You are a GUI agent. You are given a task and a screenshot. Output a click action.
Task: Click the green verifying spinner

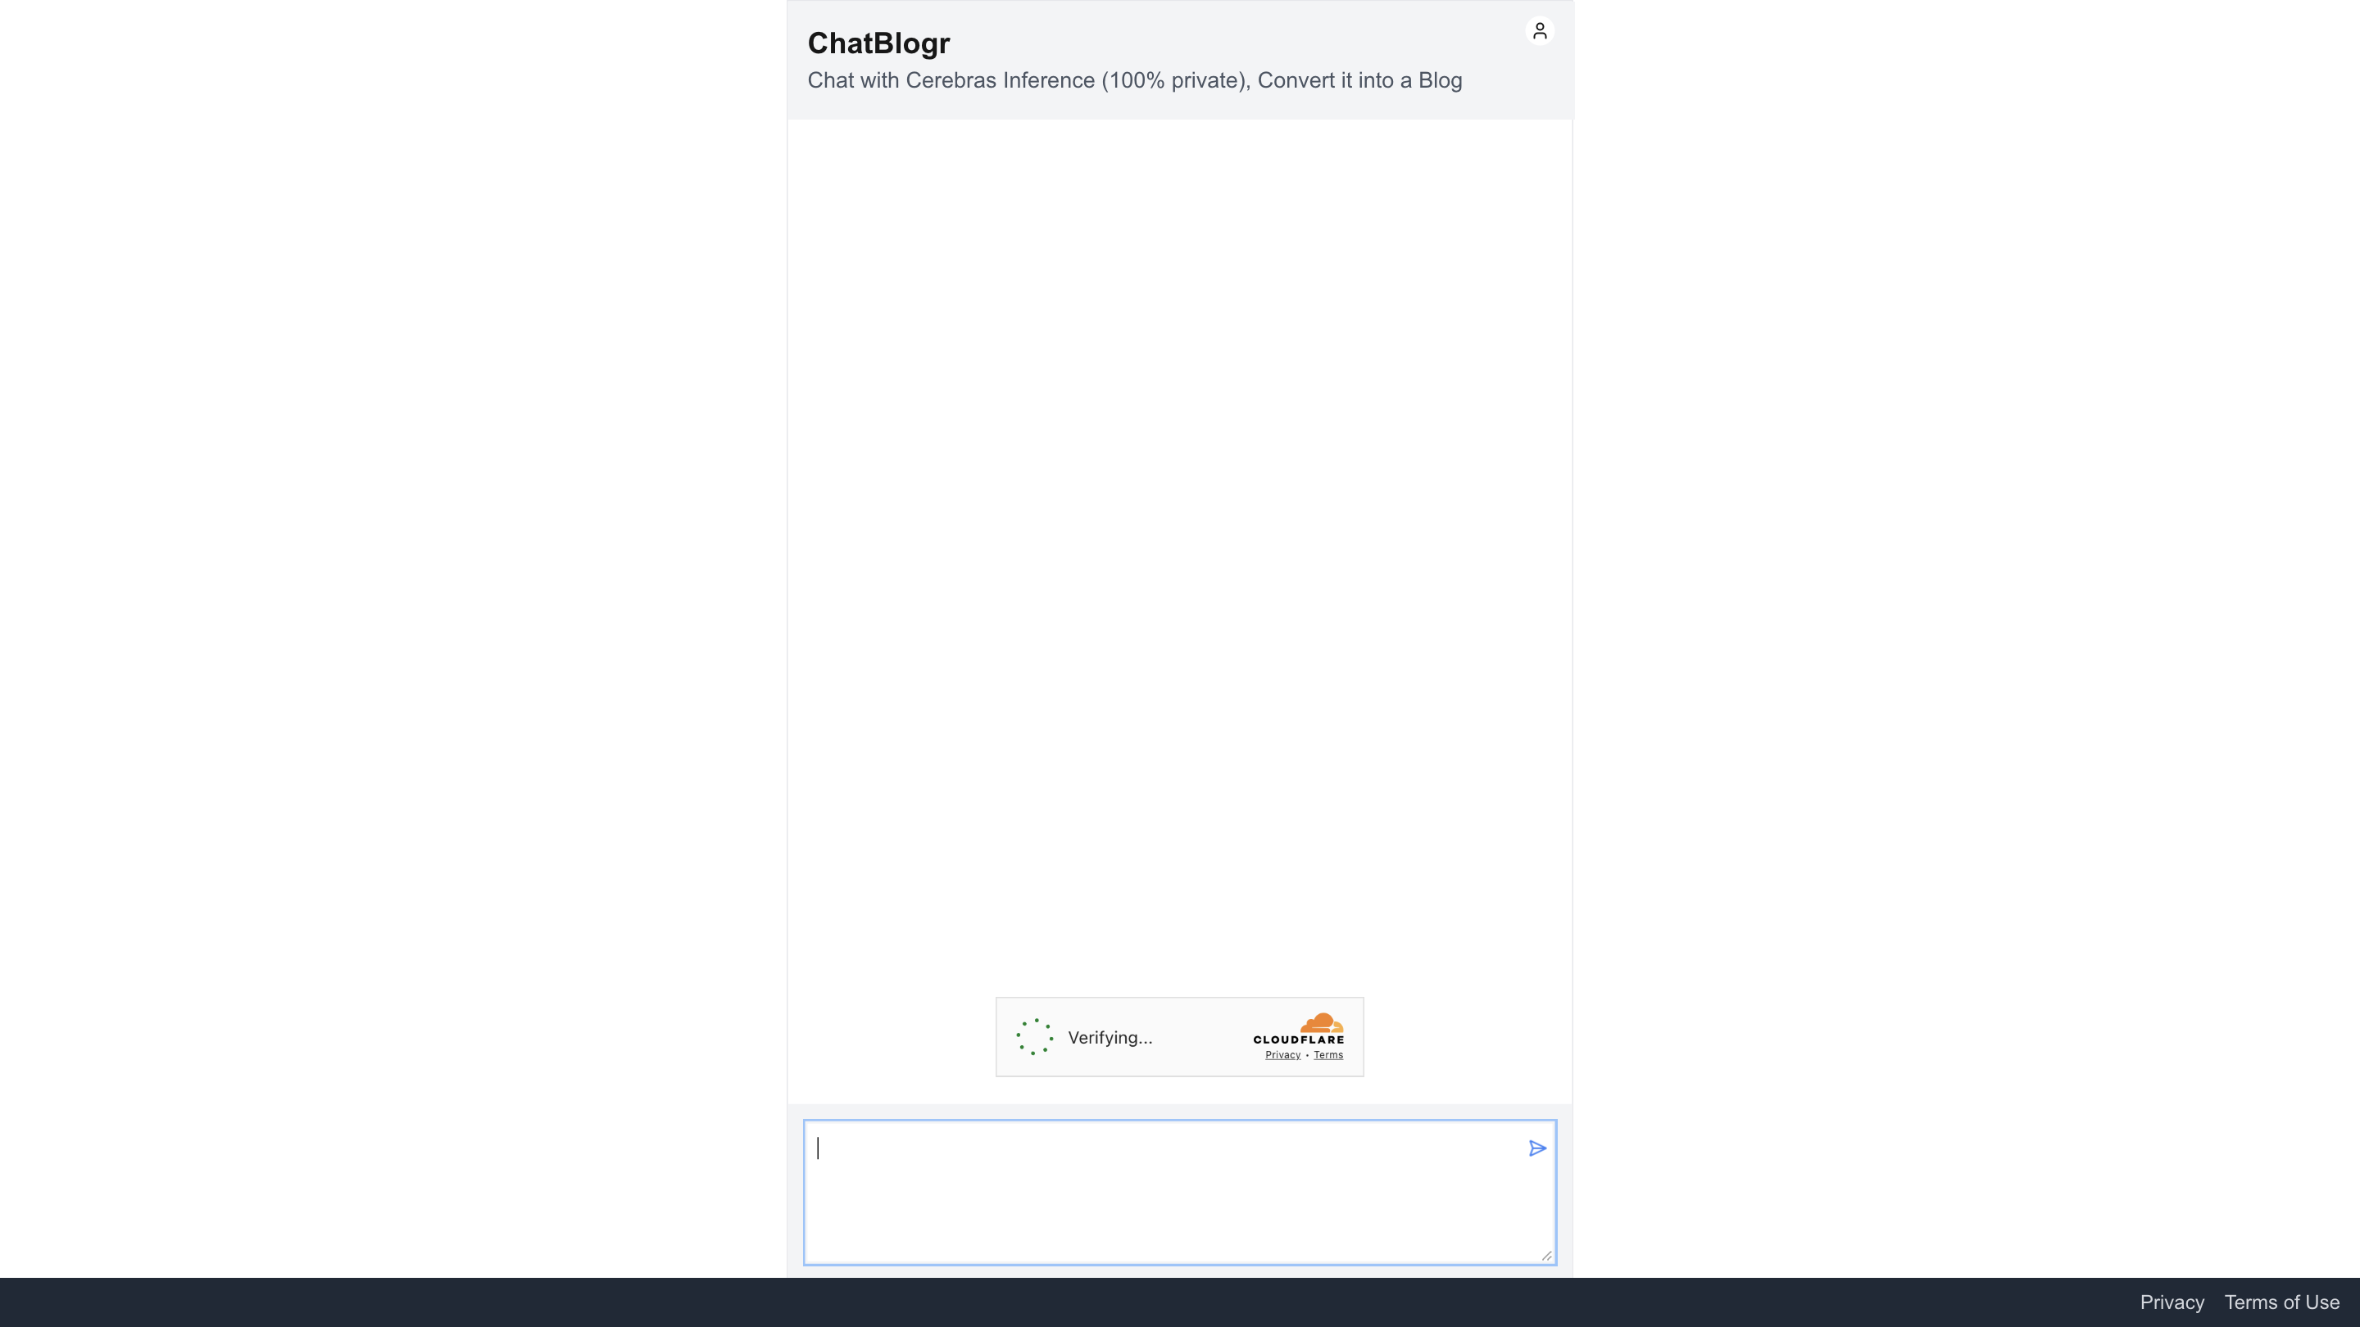[x=1034, y=1037]
